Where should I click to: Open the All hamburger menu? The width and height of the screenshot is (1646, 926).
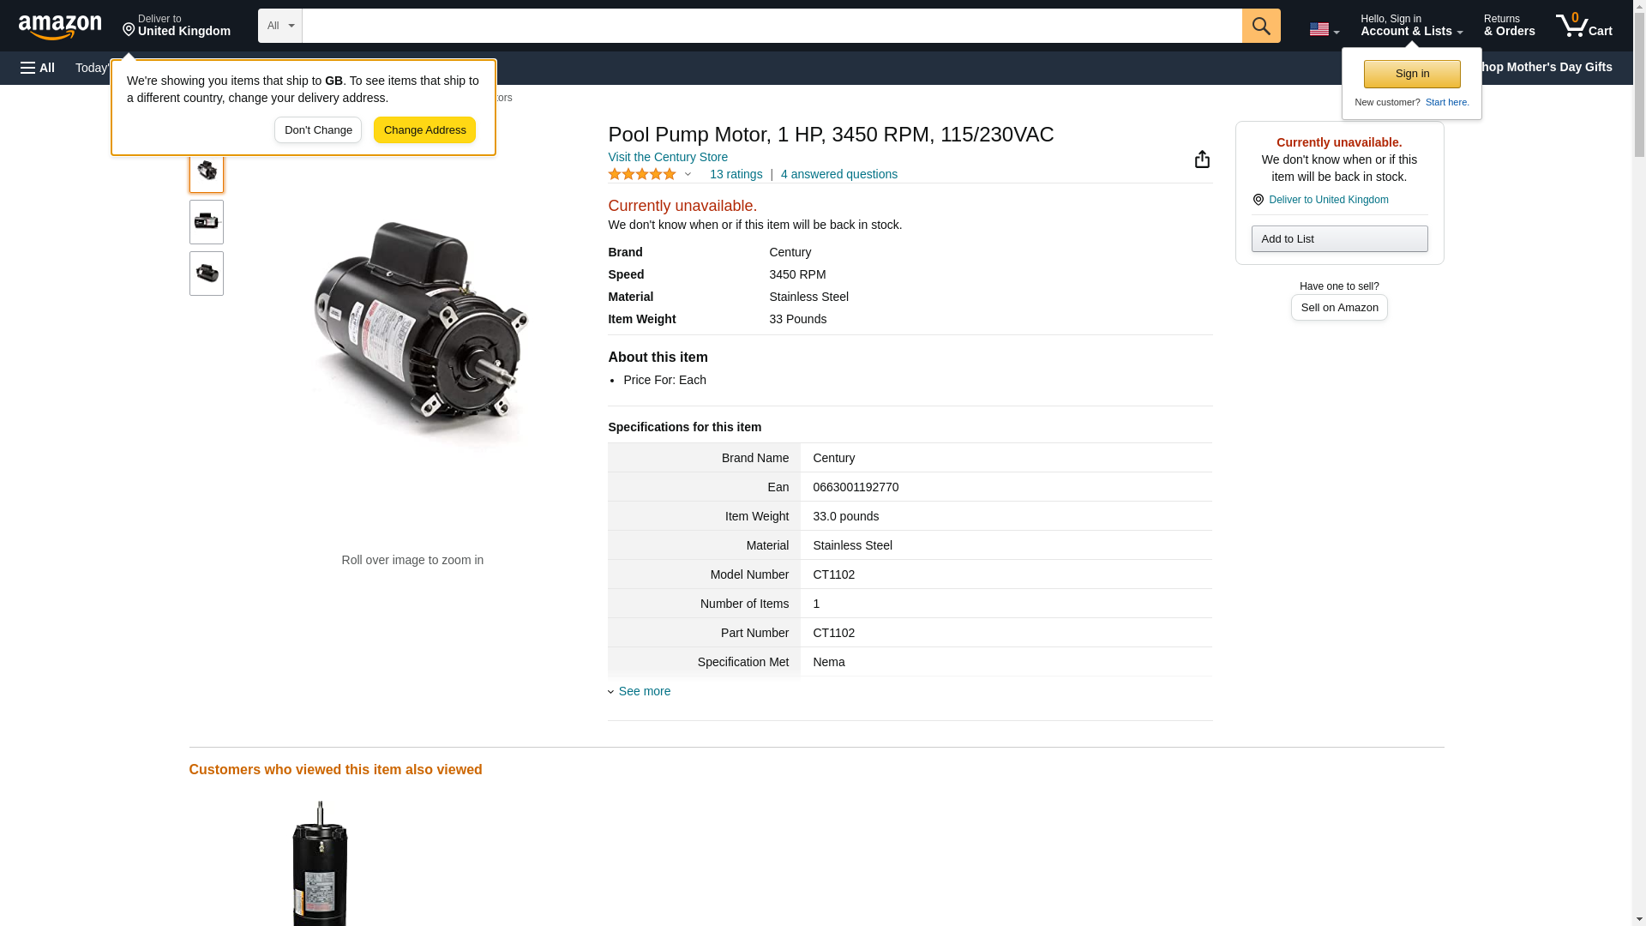click(38, 68)
